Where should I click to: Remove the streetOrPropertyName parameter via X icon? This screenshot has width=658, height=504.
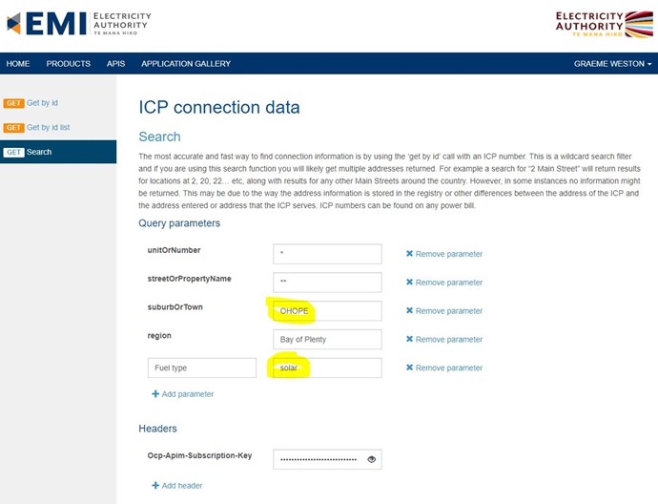[x=409, y=283]
